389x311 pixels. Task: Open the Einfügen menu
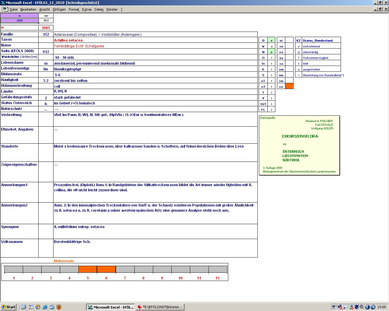pos(59,9)
